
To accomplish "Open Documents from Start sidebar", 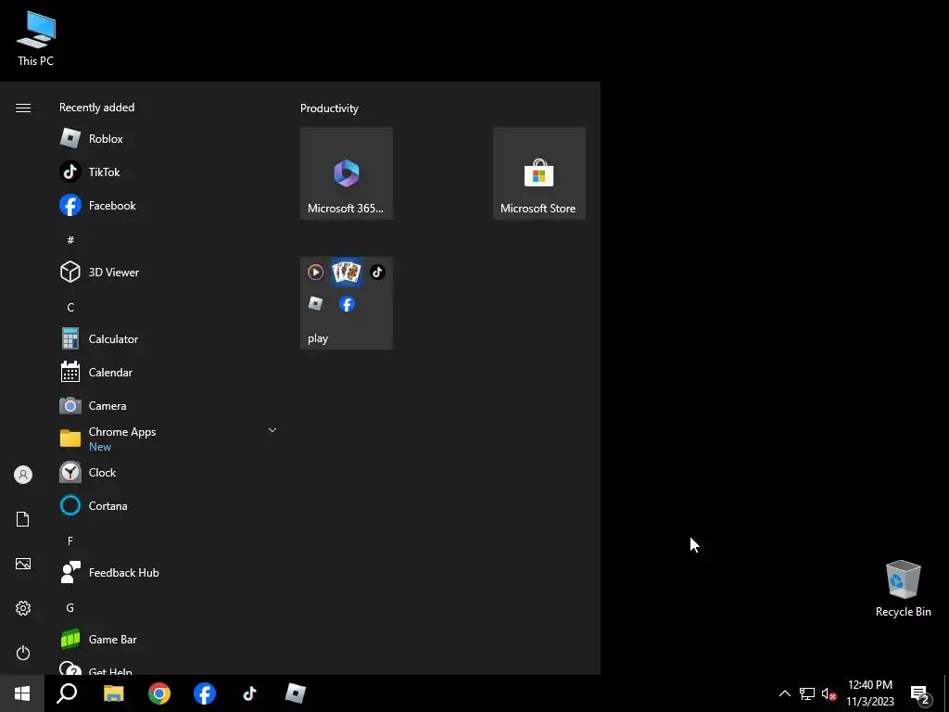I will (23, 519).
